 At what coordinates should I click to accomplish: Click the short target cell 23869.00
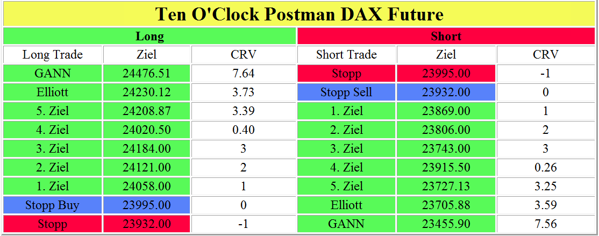[x=446, y=111]
